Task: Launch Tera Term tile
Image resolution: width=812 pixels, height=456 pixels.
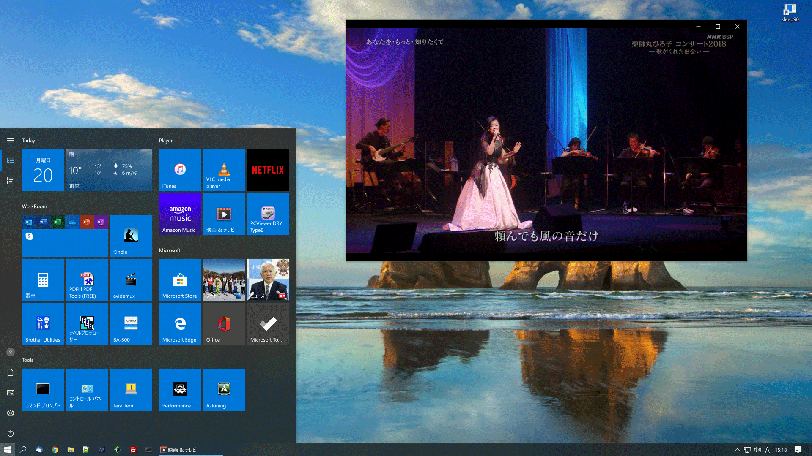Action: 131,390
